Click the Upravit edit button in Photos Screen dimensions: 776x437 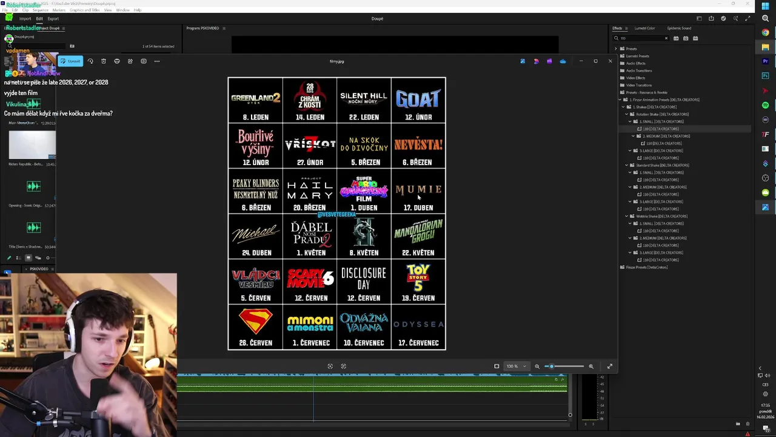[70, 61]
